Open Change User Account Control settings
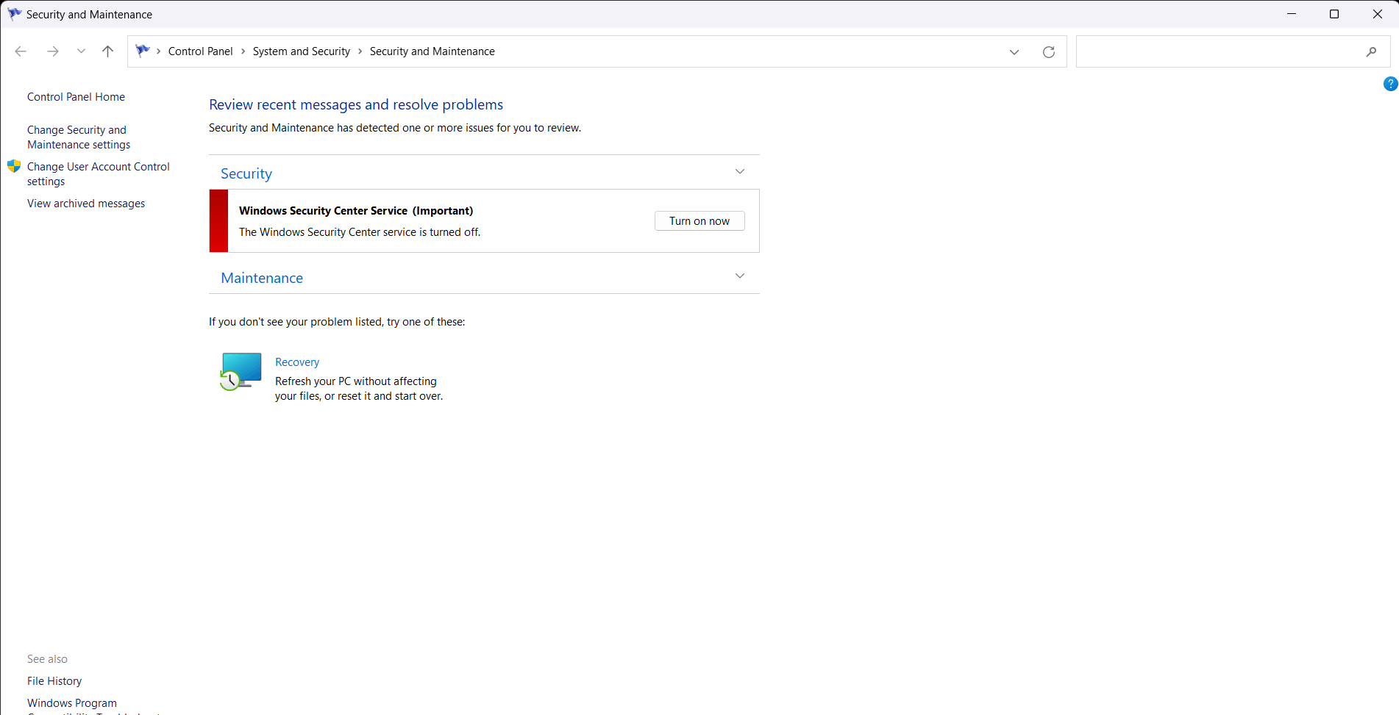Screen dimensions: 1399x715 99,174
